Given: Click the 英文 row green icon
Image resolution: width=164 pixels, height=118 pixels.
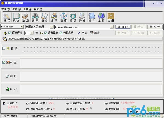Looking at the screenshot, I should point(7,89).
